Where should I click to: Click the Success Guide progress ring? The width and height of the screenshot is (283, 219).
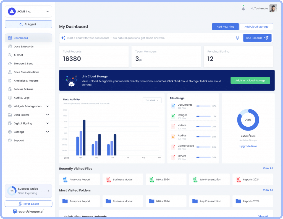coord(12,191)
